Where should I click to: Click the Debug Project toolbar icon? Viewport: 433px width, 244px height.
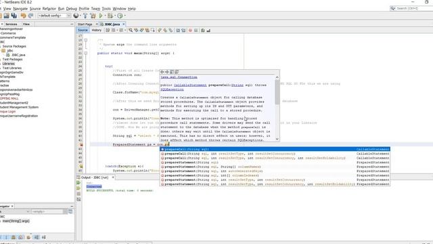[x=110, y=16]
